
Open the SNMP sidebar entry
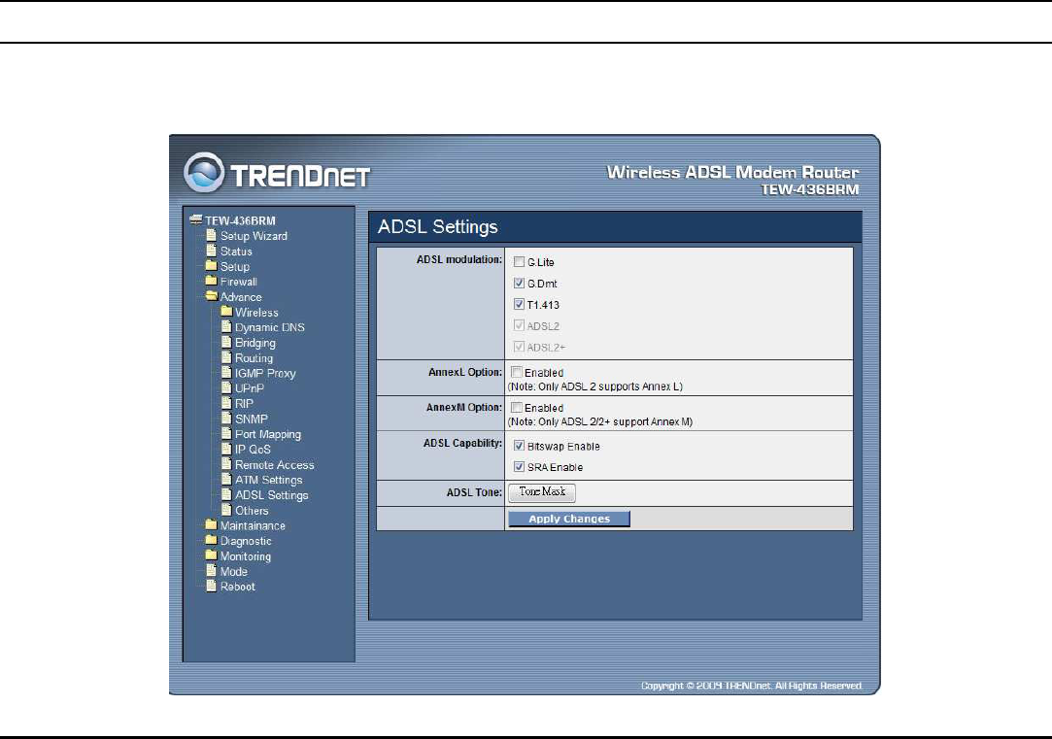click(x=252, y=420)
